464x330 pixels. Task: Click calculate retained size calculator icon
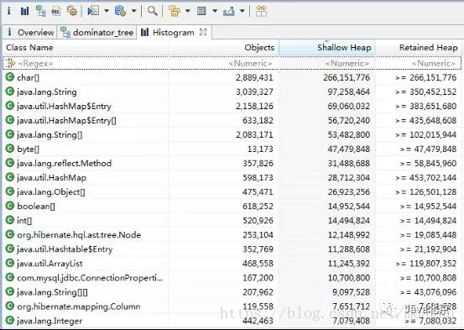pyautogui.click(x=201, y=11)
